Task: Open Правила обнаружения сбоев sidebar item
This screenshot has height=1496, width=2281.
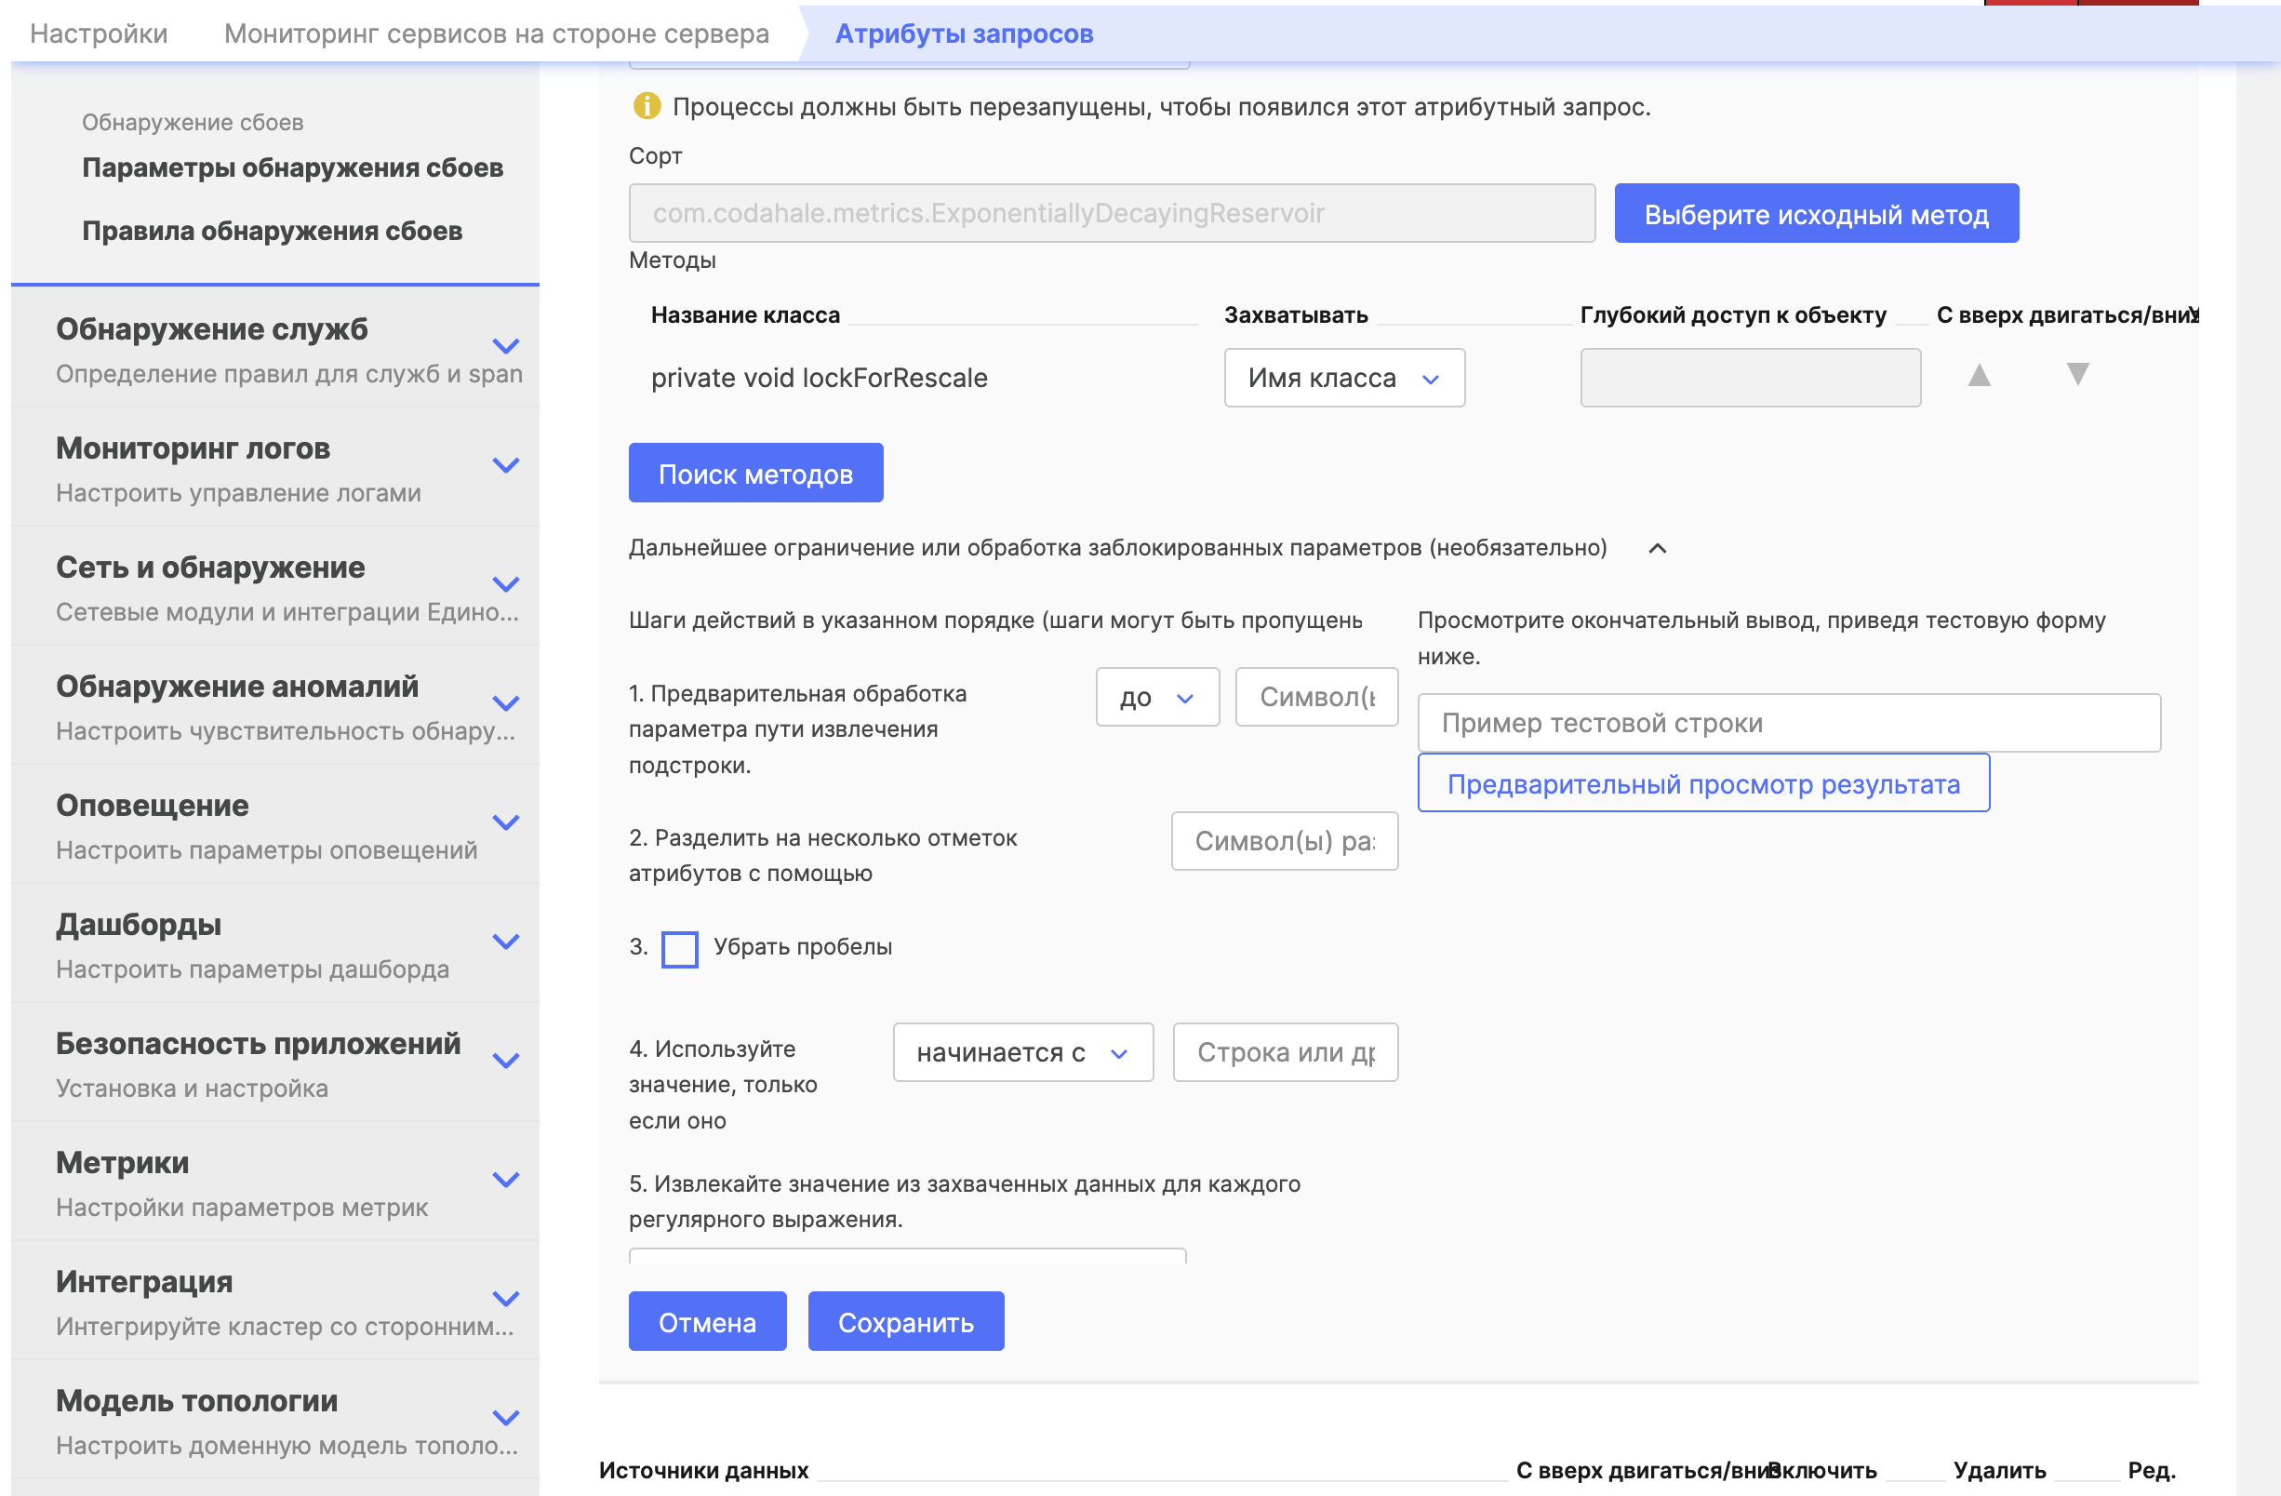Action: coord(273,231)
